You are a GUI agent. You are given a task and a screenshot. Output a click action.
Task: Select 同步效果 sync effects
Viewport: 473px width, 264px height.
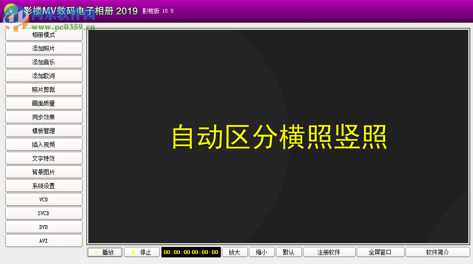click(x=44, y=117)
